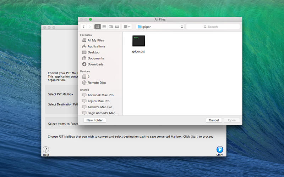Select Ashish's Mac Pro shared computer
The width and height of the screenshot is (284, 177).
pos(100,107)
